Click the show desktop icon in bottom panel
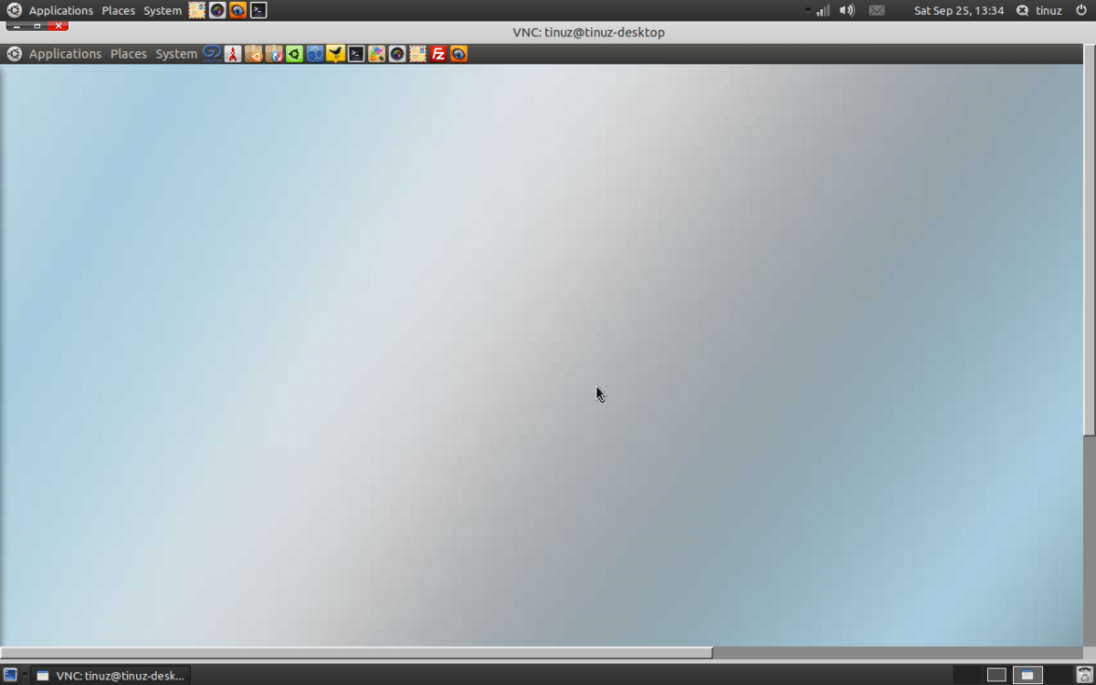This screenshot has width=1096, height=685. [x=10, y=675]
